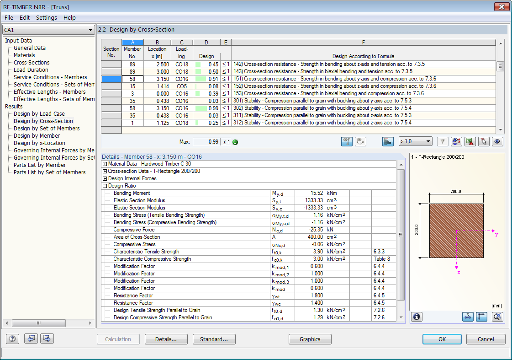Export table to Excel icon
The width and height of the screenshot is (512, 360).
470,142
